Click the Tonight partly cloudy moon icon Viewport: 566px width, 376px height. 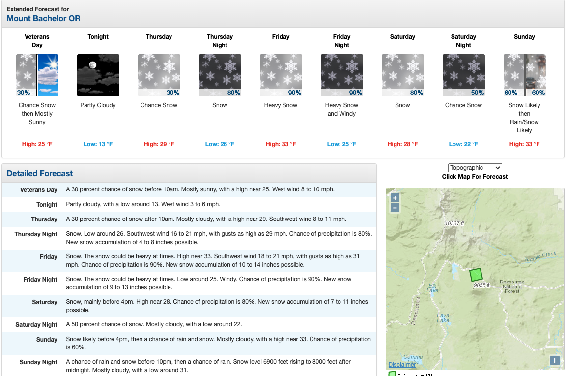pos(98,75)
